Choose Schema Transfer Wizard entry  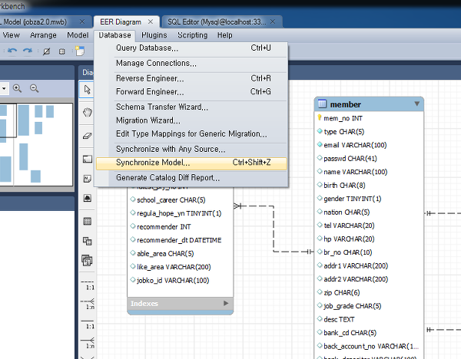[191, 107]
